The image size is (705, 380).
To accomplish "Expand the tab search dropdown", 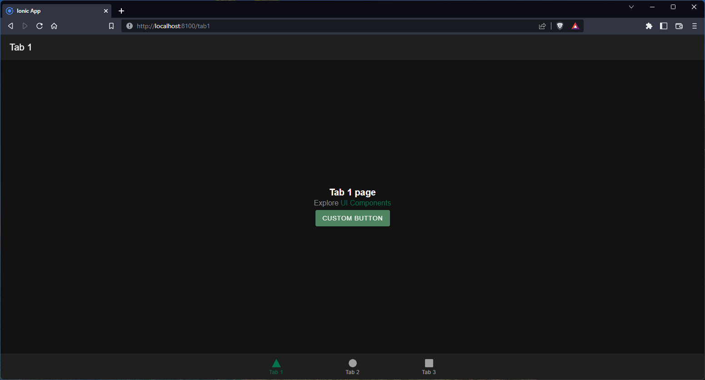I will pos(631,7).
